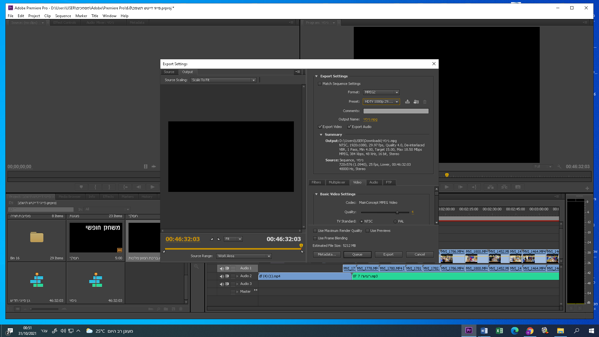The height and width of the screenshot is (337, 599).
Task: Click the Excel taskbar icon
Action: tap(499, 330)
